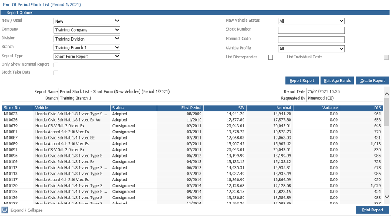Click Stock Number input field
The image size is (391, 216).
311,30
